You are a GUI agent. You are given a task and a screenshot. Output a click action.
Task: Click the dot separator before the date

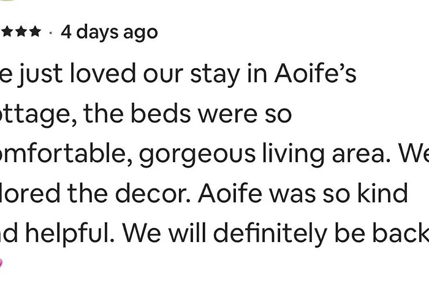click(x=50, y=31)
